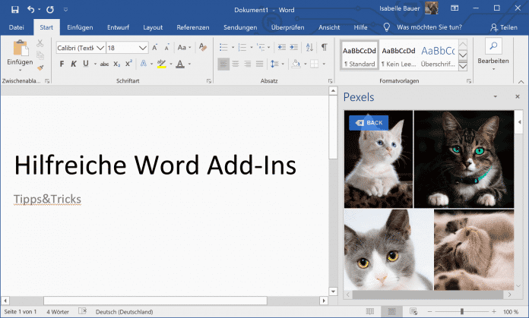Image resolution: width=529 pixels, height=318 pixels.
Task: Click the Format Painter brush icon
Action: (40, 67)
